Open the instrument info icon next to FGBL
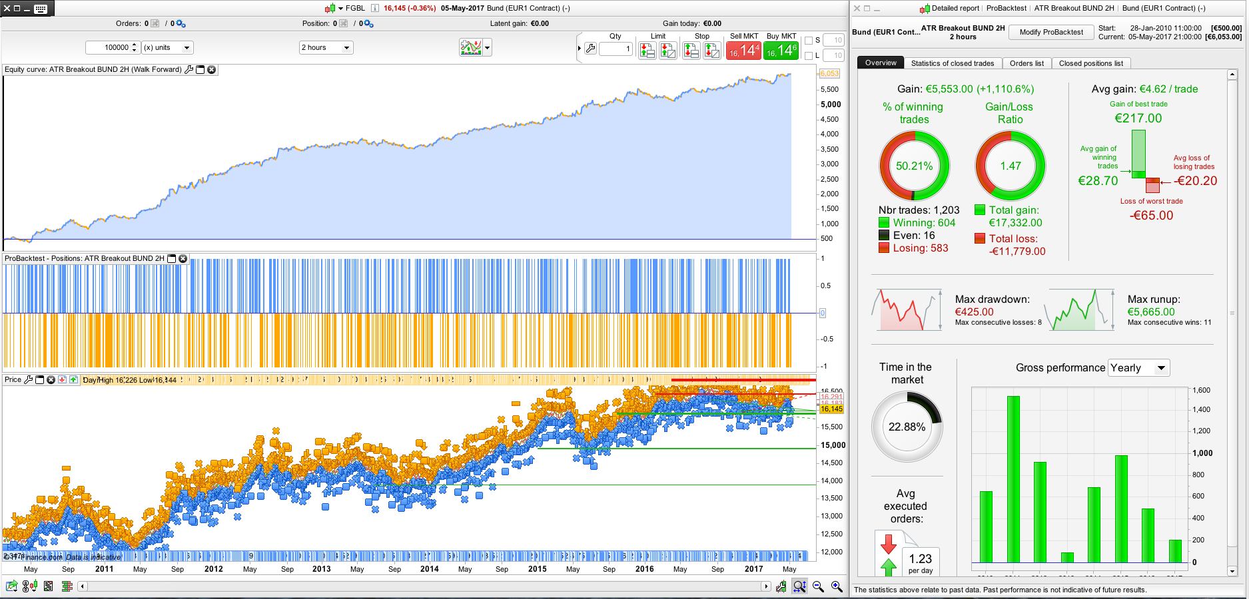 (x=374, y=9)
